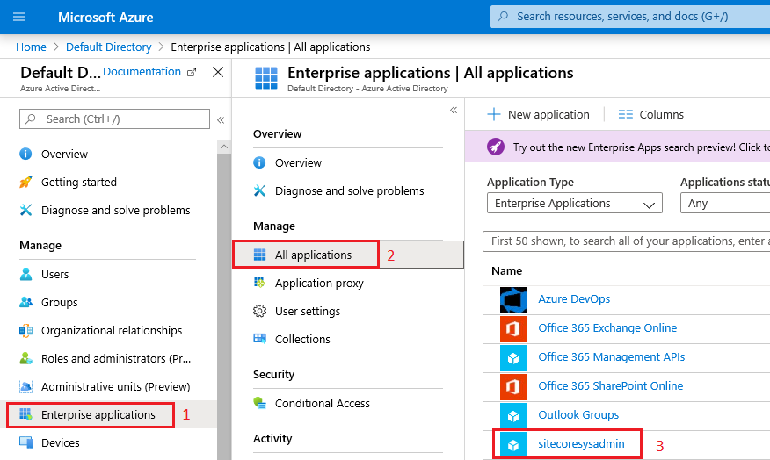Click the New application button
Viewport: 770px width, 460px height.
click(x=538, y=114)
